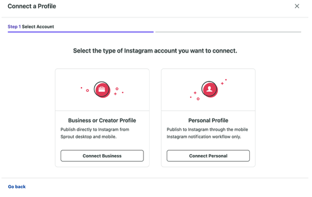Click the Personal card illustration area
Screen dimensions: 312x197
pos(208,90)
